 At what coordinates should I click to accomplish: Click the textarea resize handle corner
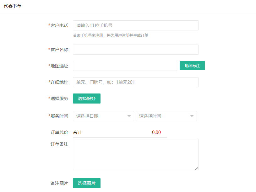tap(197, 169)
